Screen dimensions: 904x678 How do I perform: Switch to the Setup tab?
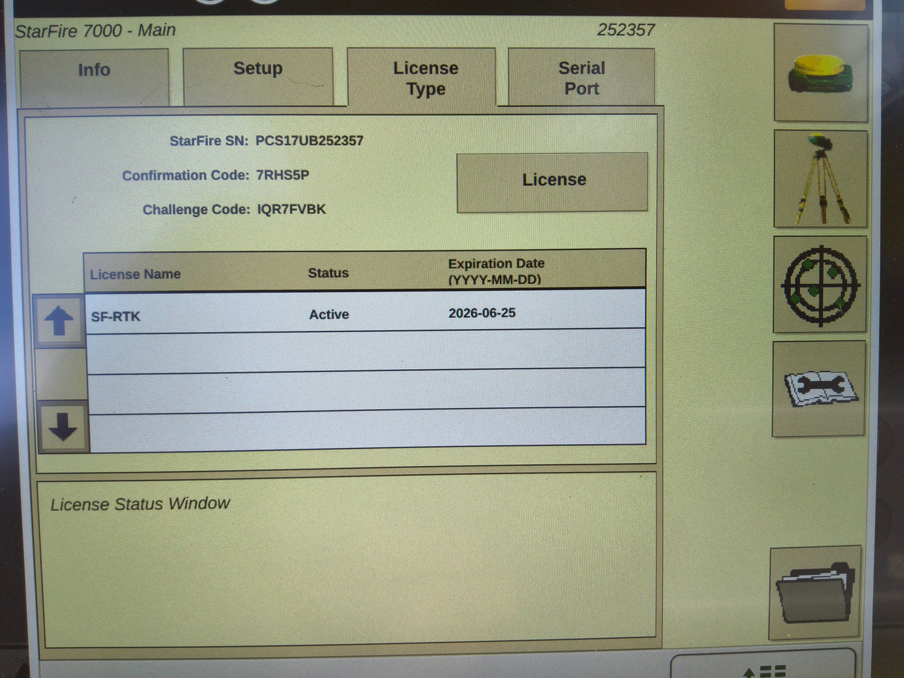pos(258,76)
